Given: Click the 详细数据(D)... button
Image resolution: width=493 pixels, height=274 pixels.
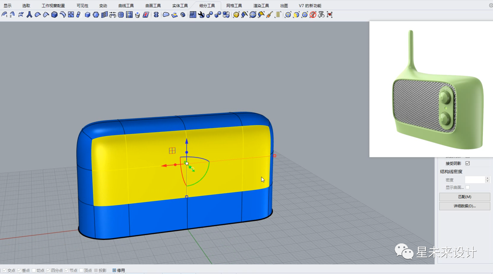Looking at the screenshot, I should (x=465, y=206).
